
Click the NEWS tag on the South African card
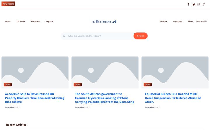pos(78,85)
